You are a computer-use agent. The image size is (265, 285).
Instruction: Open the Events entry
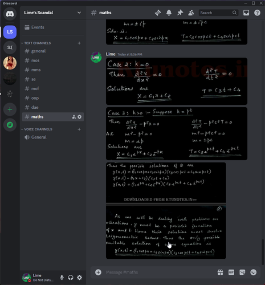coord(53,27)
